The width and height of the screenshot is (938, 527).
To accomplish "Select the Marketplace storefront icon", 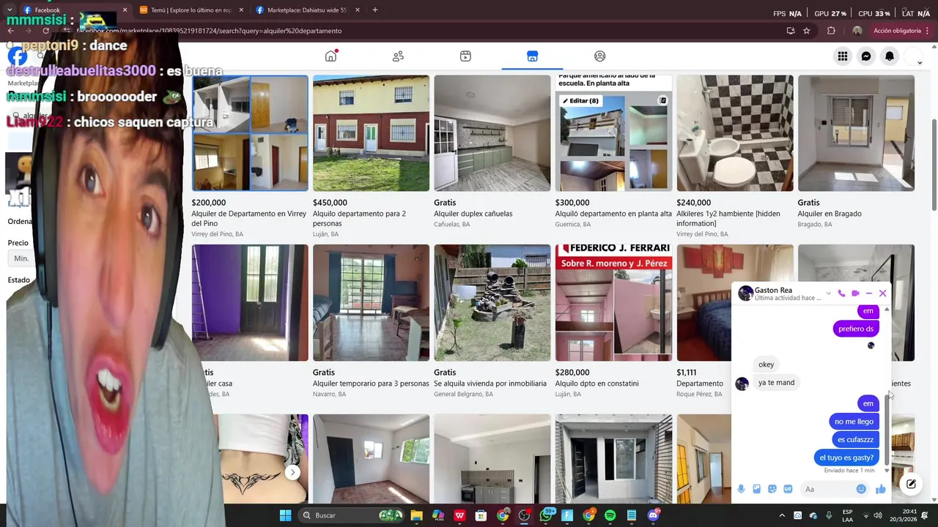I will [x=532, y=56].
